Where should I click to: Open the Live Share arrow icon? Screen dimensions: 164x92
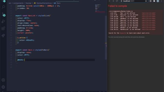3,36
